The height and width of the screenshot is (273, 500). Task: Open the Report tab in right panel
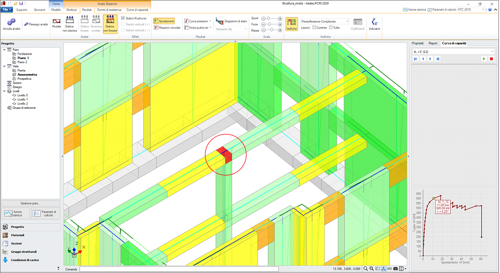433,44
